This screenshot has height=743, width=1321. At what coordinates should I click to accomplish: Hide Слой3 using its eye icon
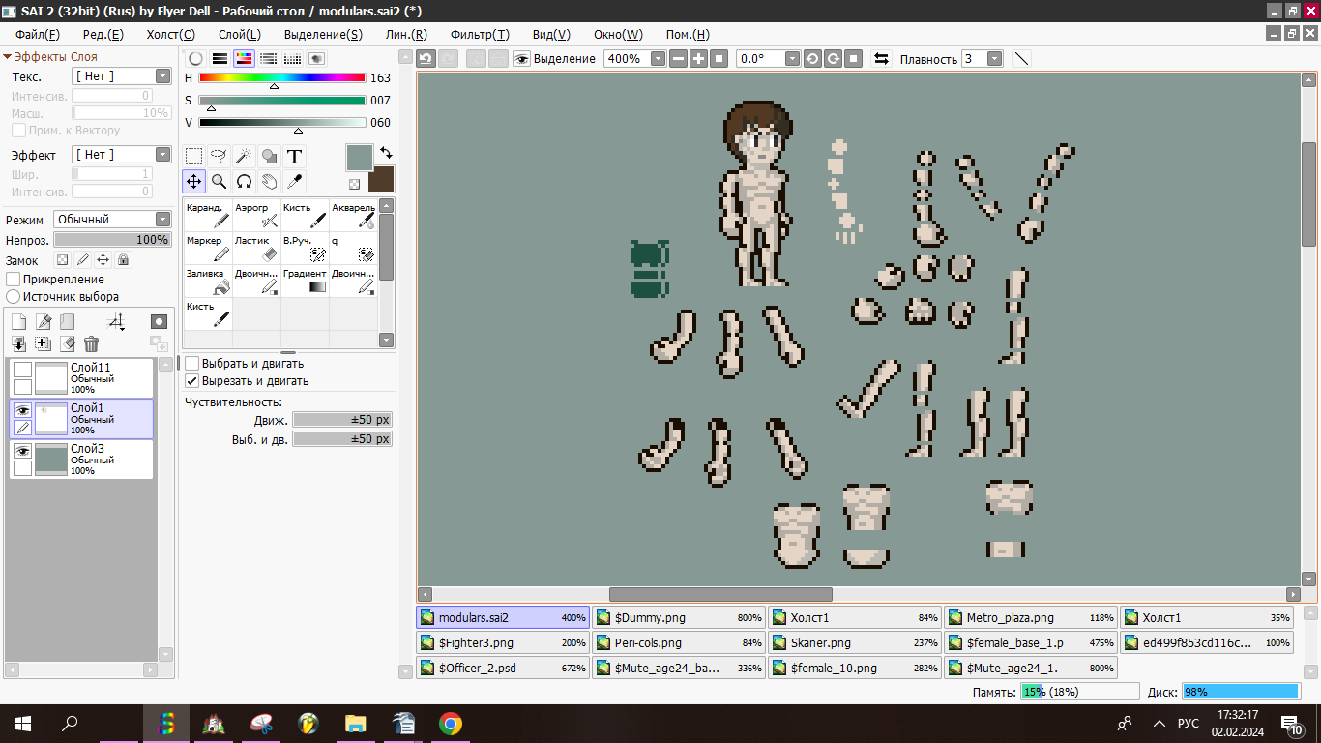click(22, 451)
